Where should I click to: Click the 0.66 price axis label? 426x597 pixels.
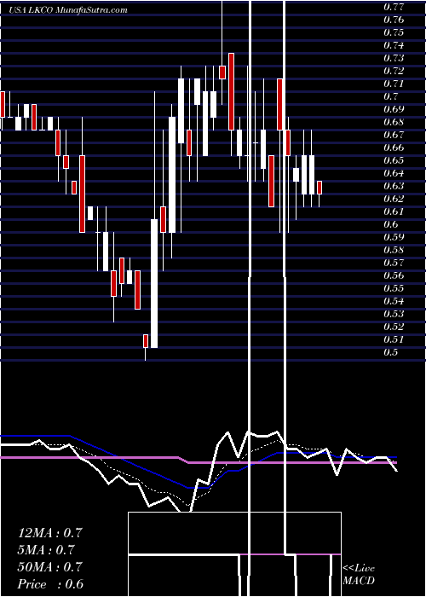point(393,148)
